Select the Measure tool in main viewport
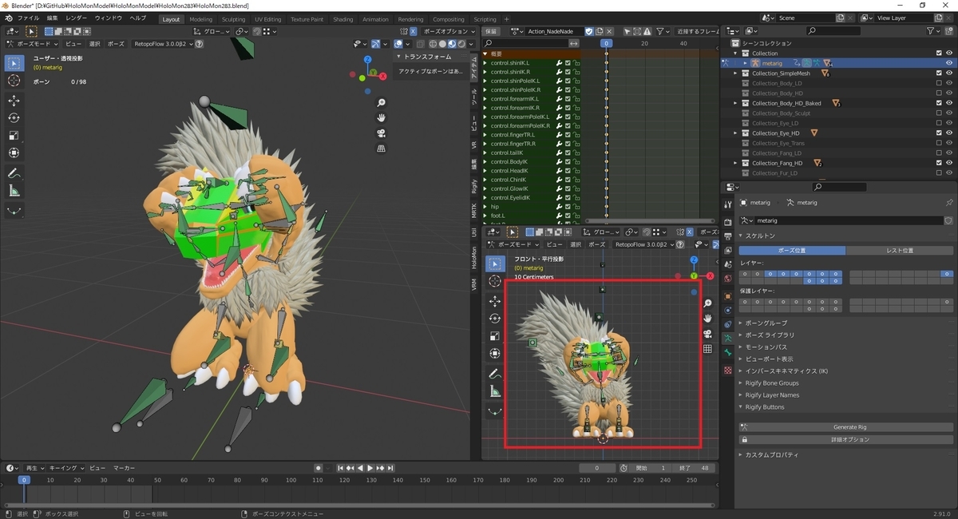 [14, 191]
